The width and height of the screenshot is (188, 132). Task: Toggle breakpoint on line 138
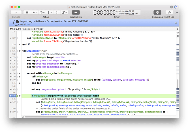[11, 73]
